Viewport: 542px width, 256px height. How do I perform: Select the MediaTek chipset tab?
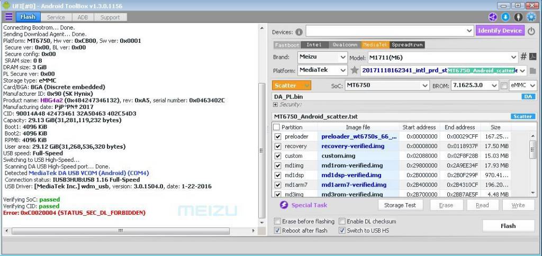pyautogui.click(x=375, y=45)
